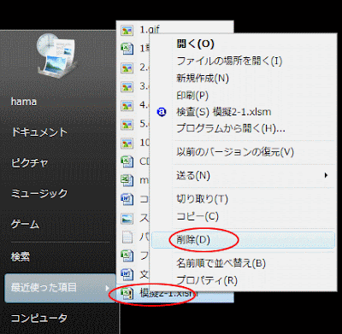Open the 送る(N) menu entry
Image resolution: width=342 pixels, height=334 pixels.
(x=193, y=175)
